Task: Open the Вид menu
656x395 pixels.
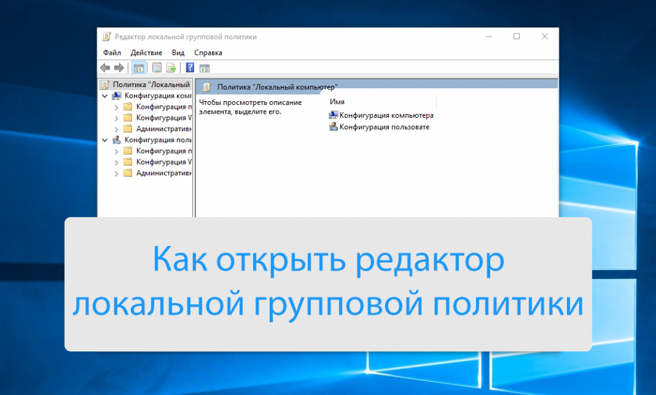Action: pos(177,52)
